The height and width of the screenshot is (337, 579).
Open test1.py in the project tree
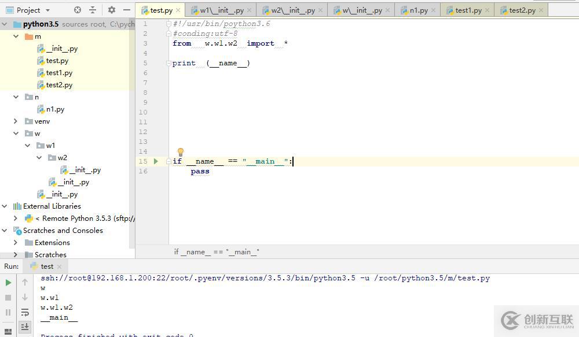pyautogui.click(x=59, y=73)
